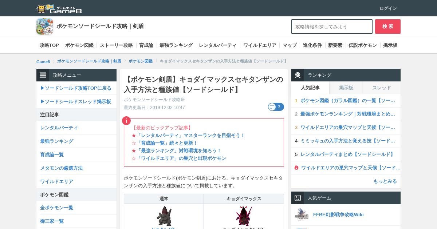Open pickup link ★「最強ランキング」対戦環境を知ろう！

click(176, 150)
